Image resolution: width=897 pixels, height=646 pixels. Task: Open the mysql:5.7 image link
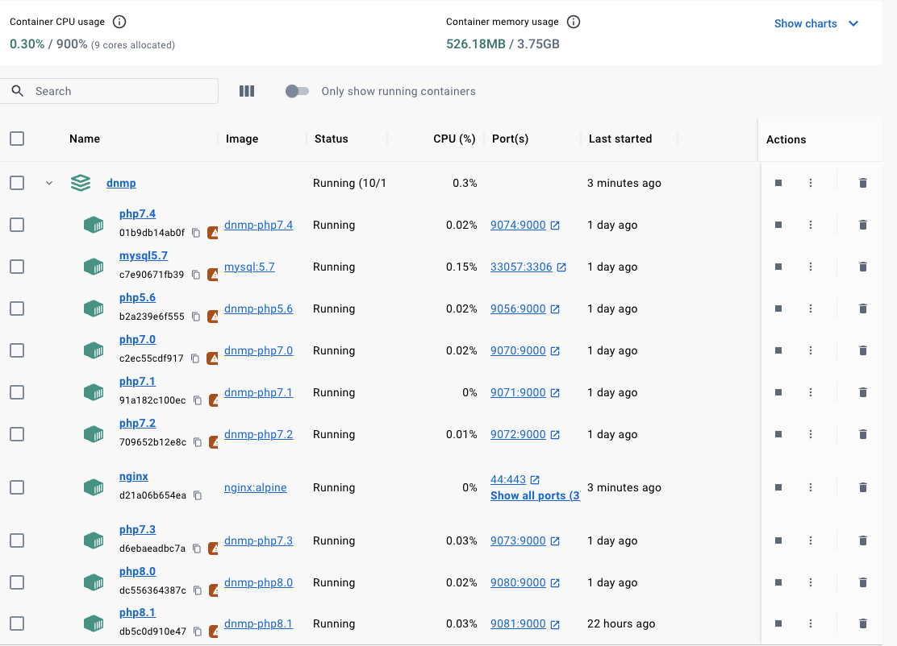pos(249,267)
